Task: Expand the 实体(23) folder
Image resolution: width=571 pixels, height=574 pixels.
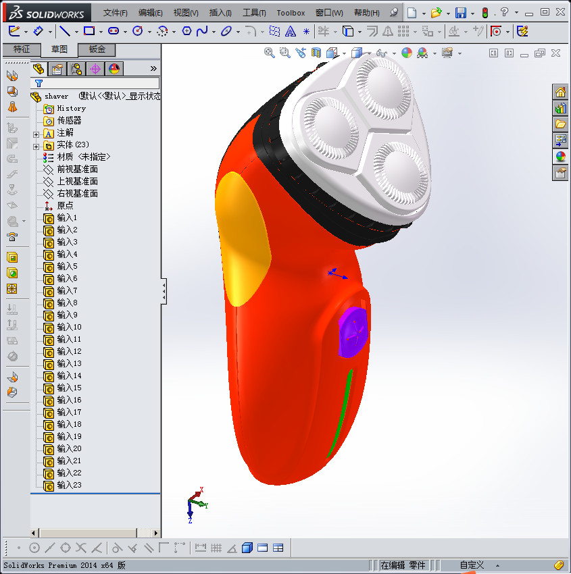Action: [x=36, y=147]
